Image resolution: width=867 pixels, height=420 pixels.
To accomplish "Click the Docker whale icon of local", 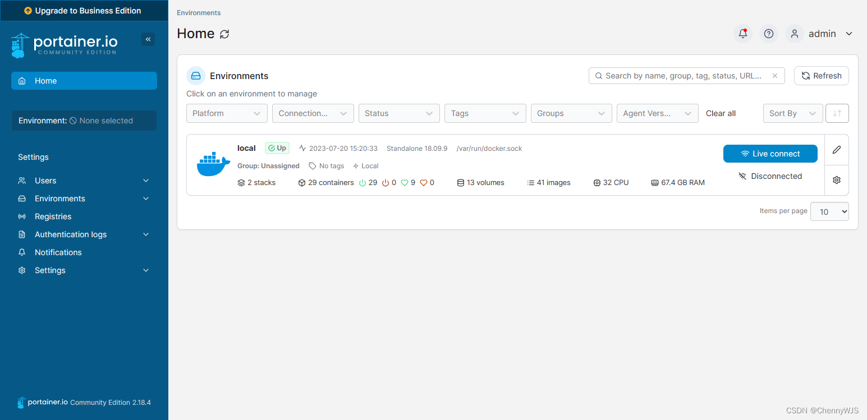I will click(213, 164).
